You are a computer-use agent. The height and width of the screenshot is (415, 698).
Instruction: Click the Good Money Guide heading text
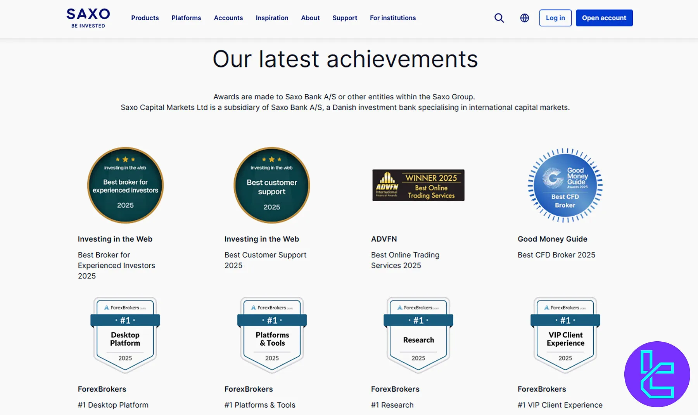pos(553,239)
